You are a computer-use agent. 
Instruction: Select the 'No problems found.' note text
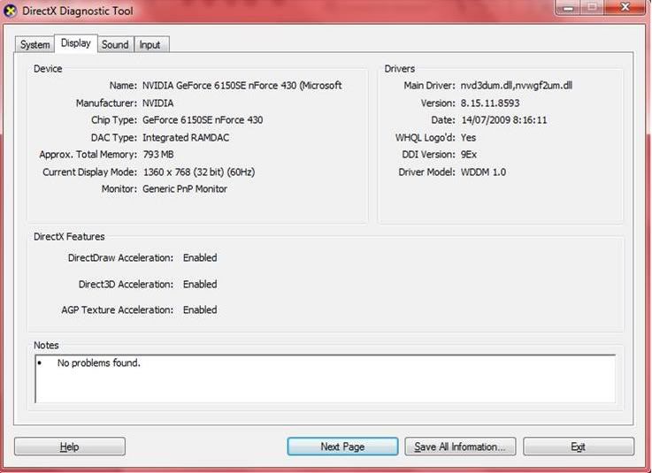pos(99,362)
